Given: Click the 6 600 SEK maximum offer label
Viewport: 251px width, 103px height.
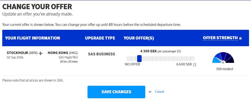Looking at the screenshot, I should (184, 64).
